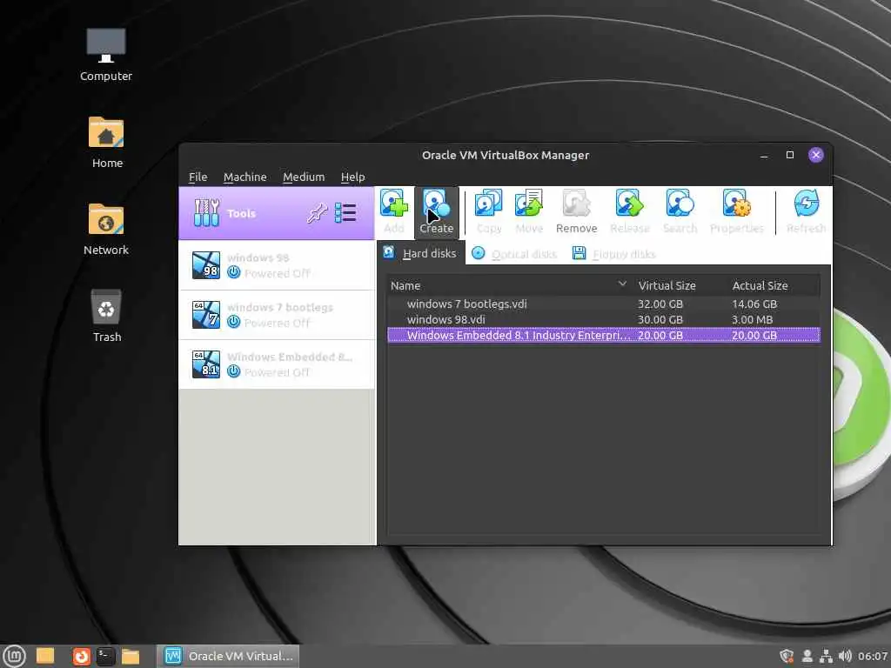Viewport: 891px width, 668px height.
Task: Close the VirtualBox Manager window
Action: pos(816,155)
